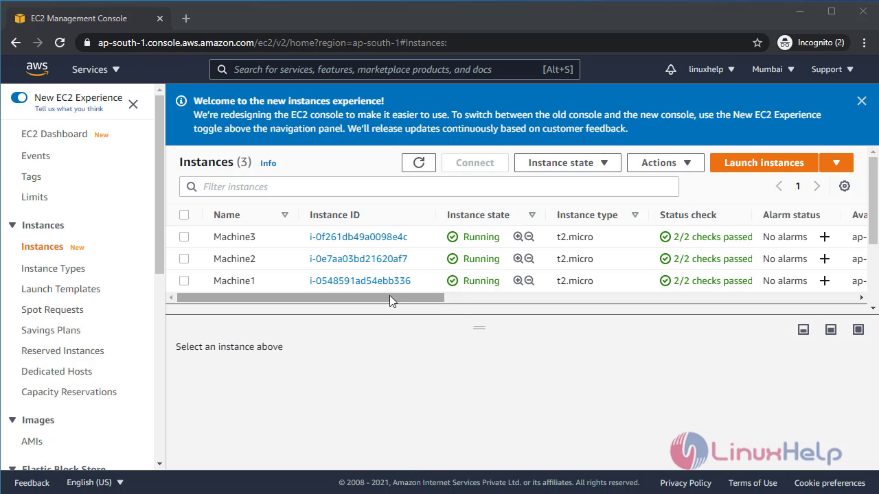
Task: Zoom out icon for Machine1 row
Action: [529, 281]
